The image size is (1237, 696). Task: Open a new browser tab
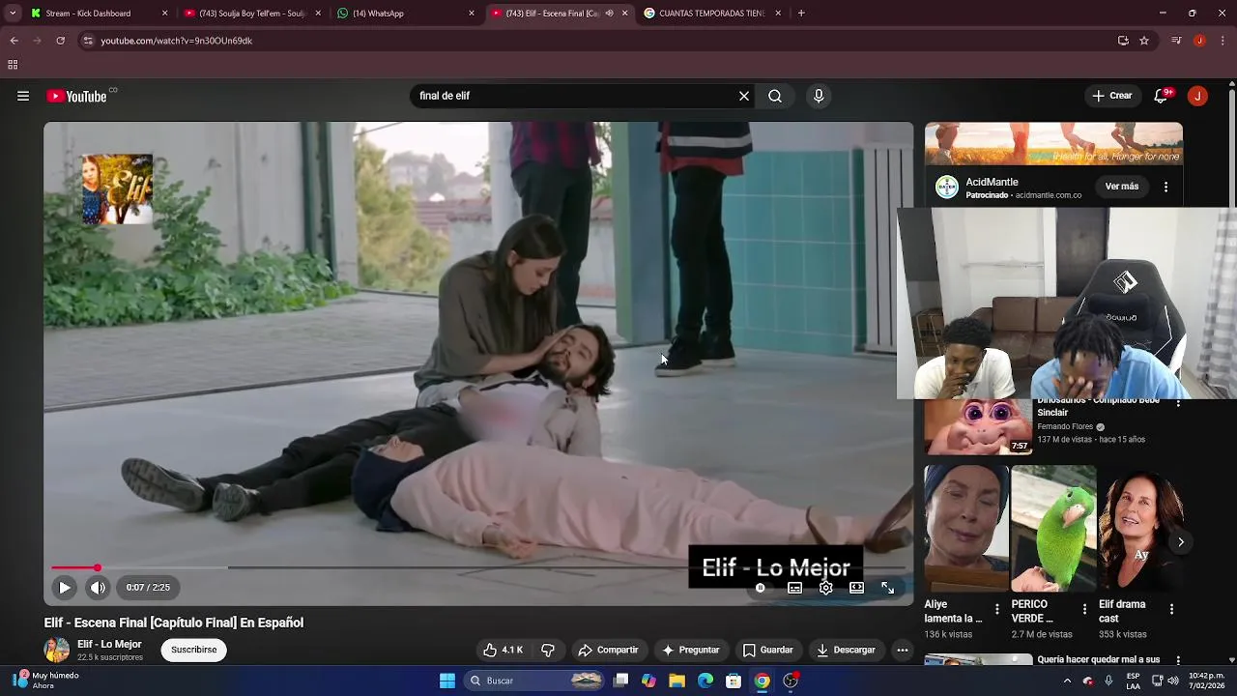[801, 14]
